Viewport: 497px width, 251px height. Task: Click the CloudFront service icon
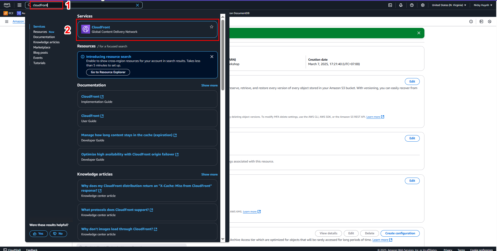pyautogui.click(x=86, y=29)
